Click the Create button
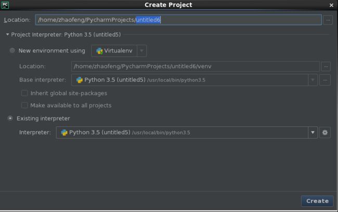The width and height of the screenshot is (338, 212). click(x=317, y=201)
